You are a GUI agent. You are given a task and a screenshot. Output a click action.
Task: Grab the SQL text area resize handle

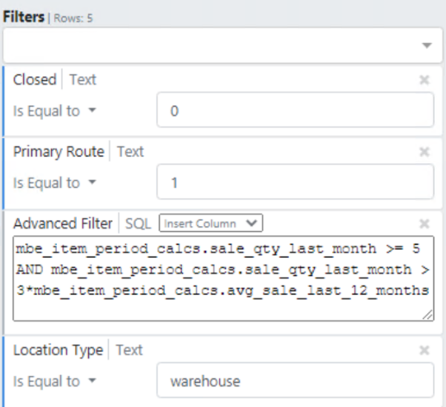(428, 315)
